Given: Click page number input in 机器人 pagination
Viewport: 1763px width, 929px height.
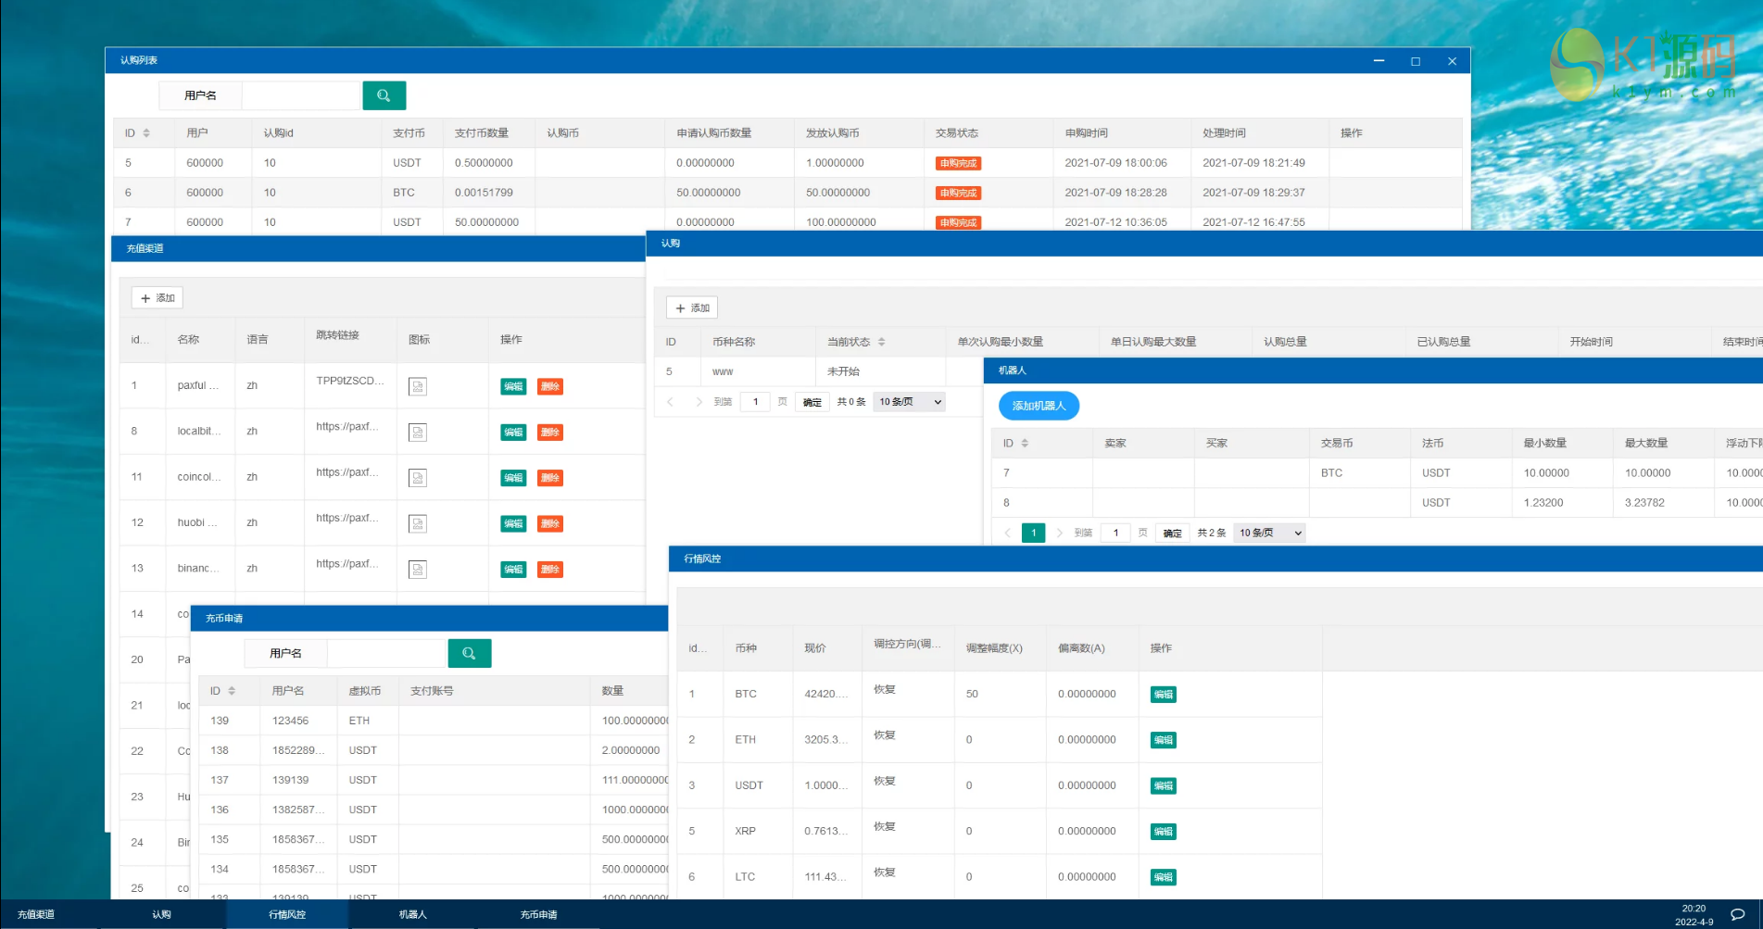Looking at the screenshot, I should pyautogui.click(x=1115, y=533).
